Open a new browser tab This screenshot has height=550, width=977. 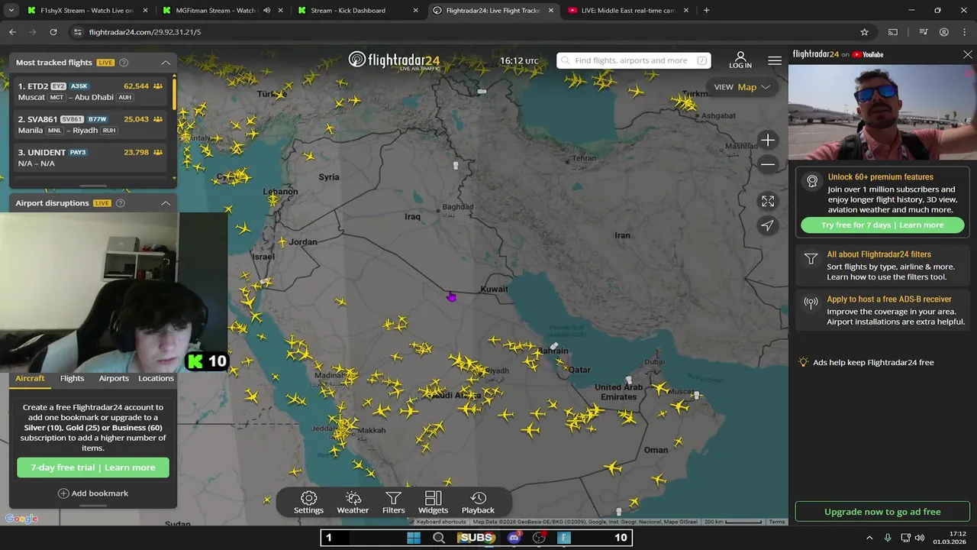[x=706, y=11]
